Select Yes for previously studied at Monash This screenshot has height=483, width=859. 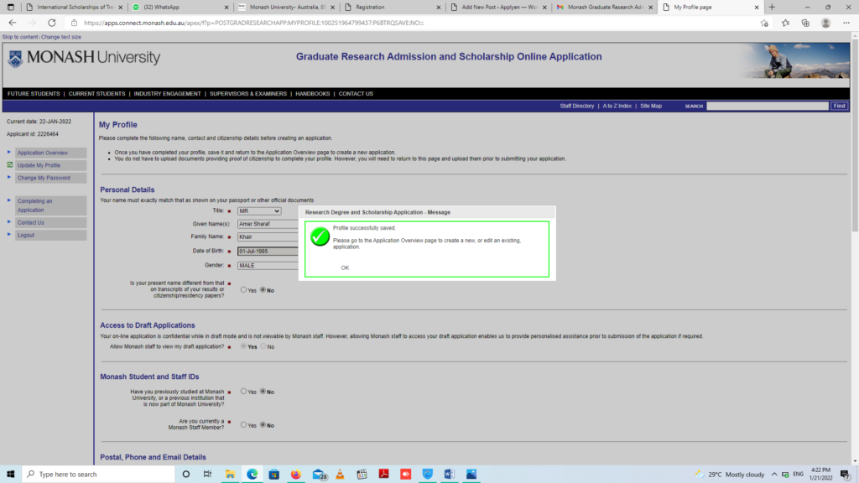click(244, 392)
